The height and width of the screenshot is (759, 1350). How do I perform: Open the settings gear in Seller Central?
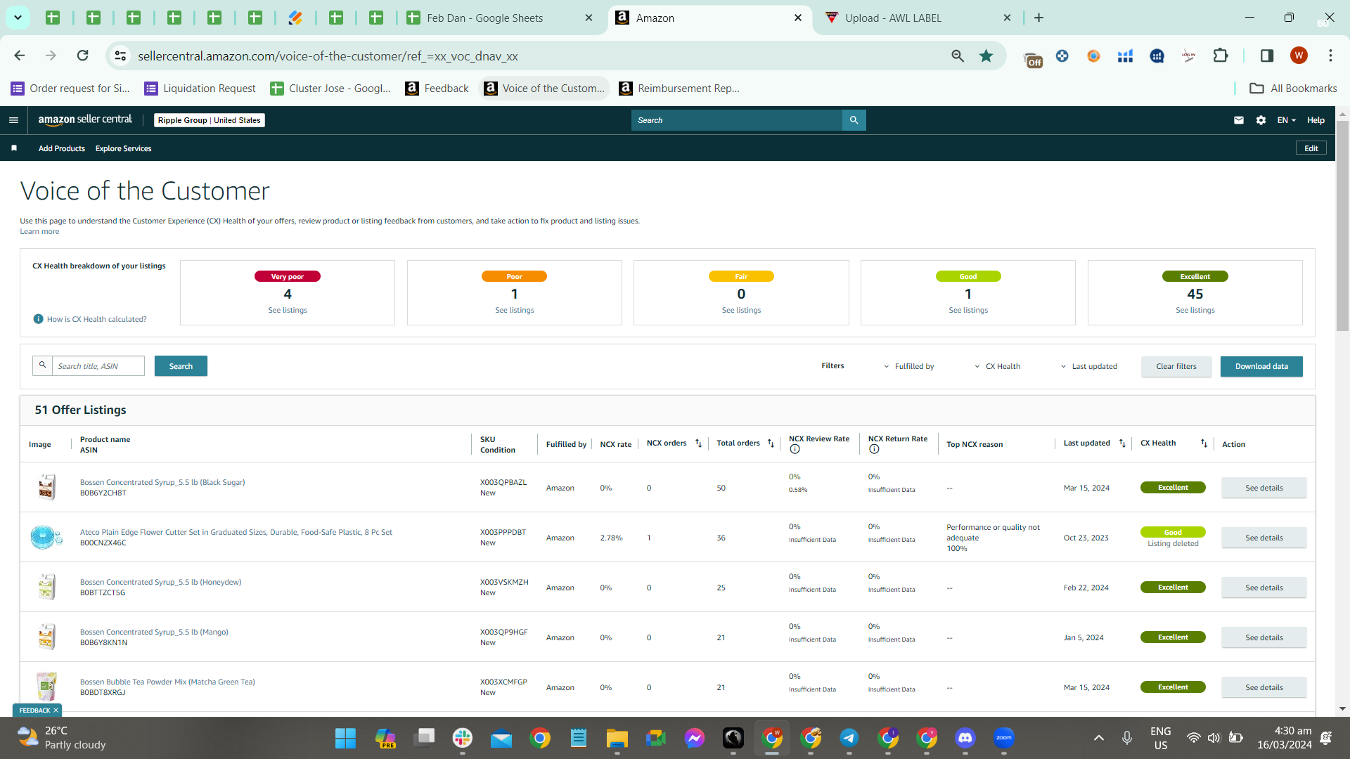(x=1261, y=120)
